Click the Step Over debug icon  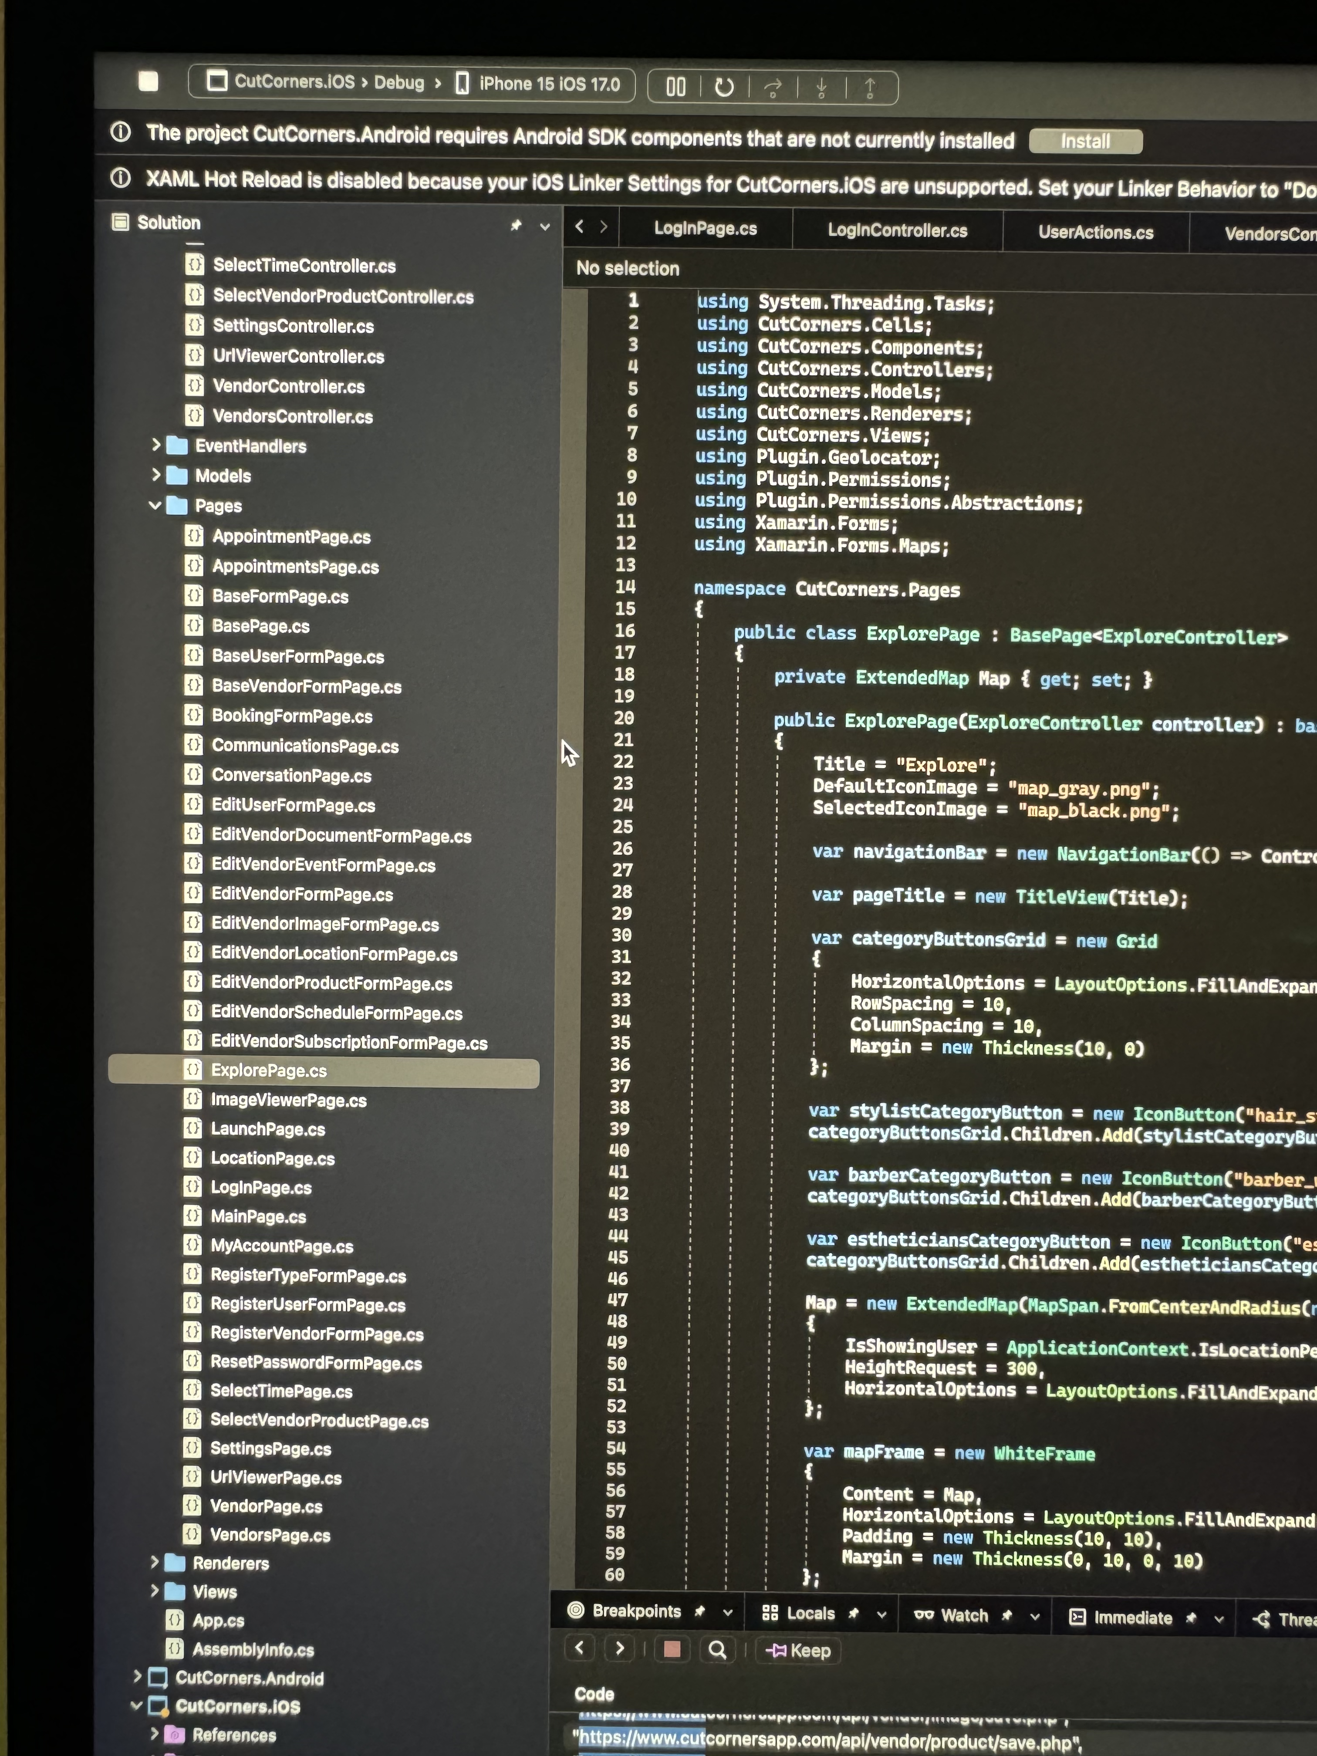coord(773,88)
